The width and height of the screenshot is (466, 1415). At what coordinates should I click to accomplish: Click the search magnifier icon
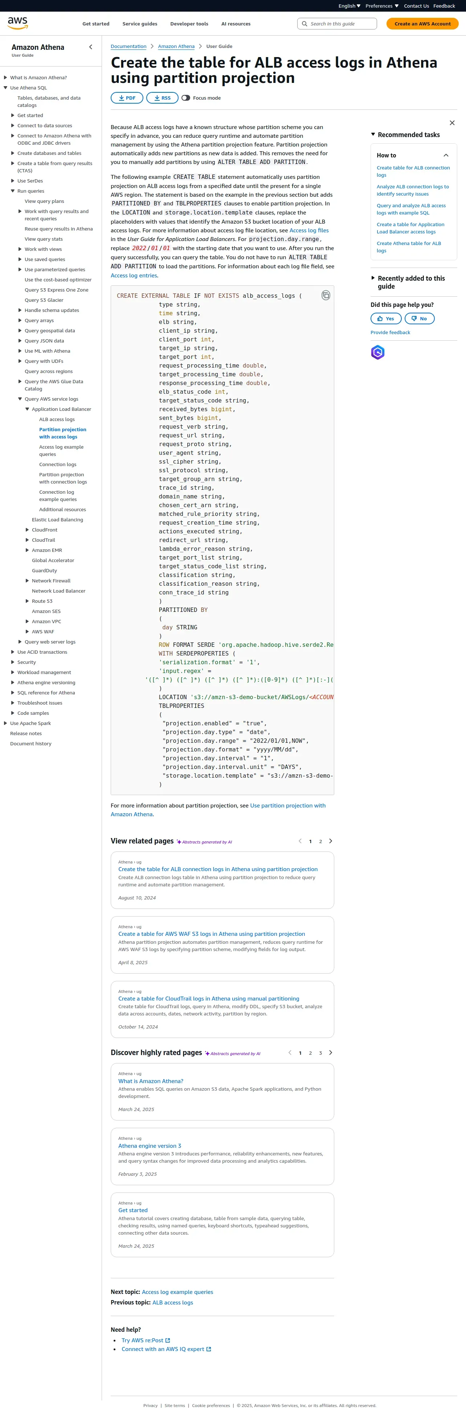[x=305, y=24]
